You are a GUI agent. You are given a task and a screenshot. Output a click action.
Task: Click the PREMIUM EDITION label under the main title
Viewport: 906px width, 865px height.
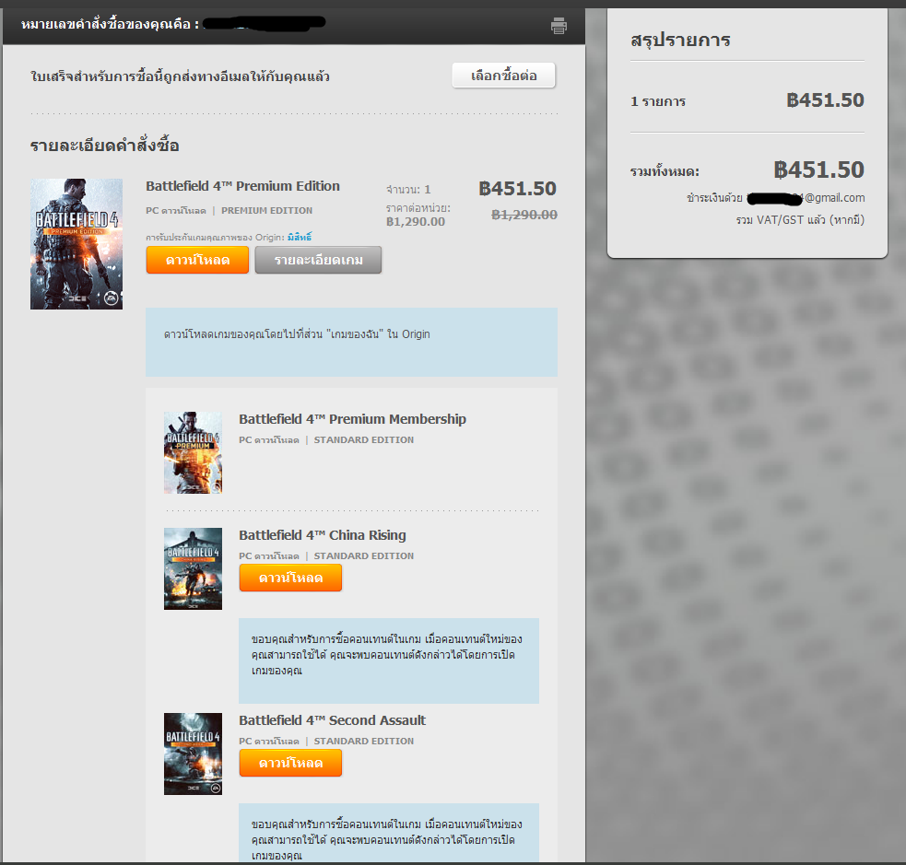click(x=267, y=211)
